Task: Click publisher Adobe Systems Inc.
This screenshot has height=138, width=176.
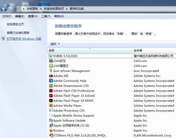Action: [147, 76]
